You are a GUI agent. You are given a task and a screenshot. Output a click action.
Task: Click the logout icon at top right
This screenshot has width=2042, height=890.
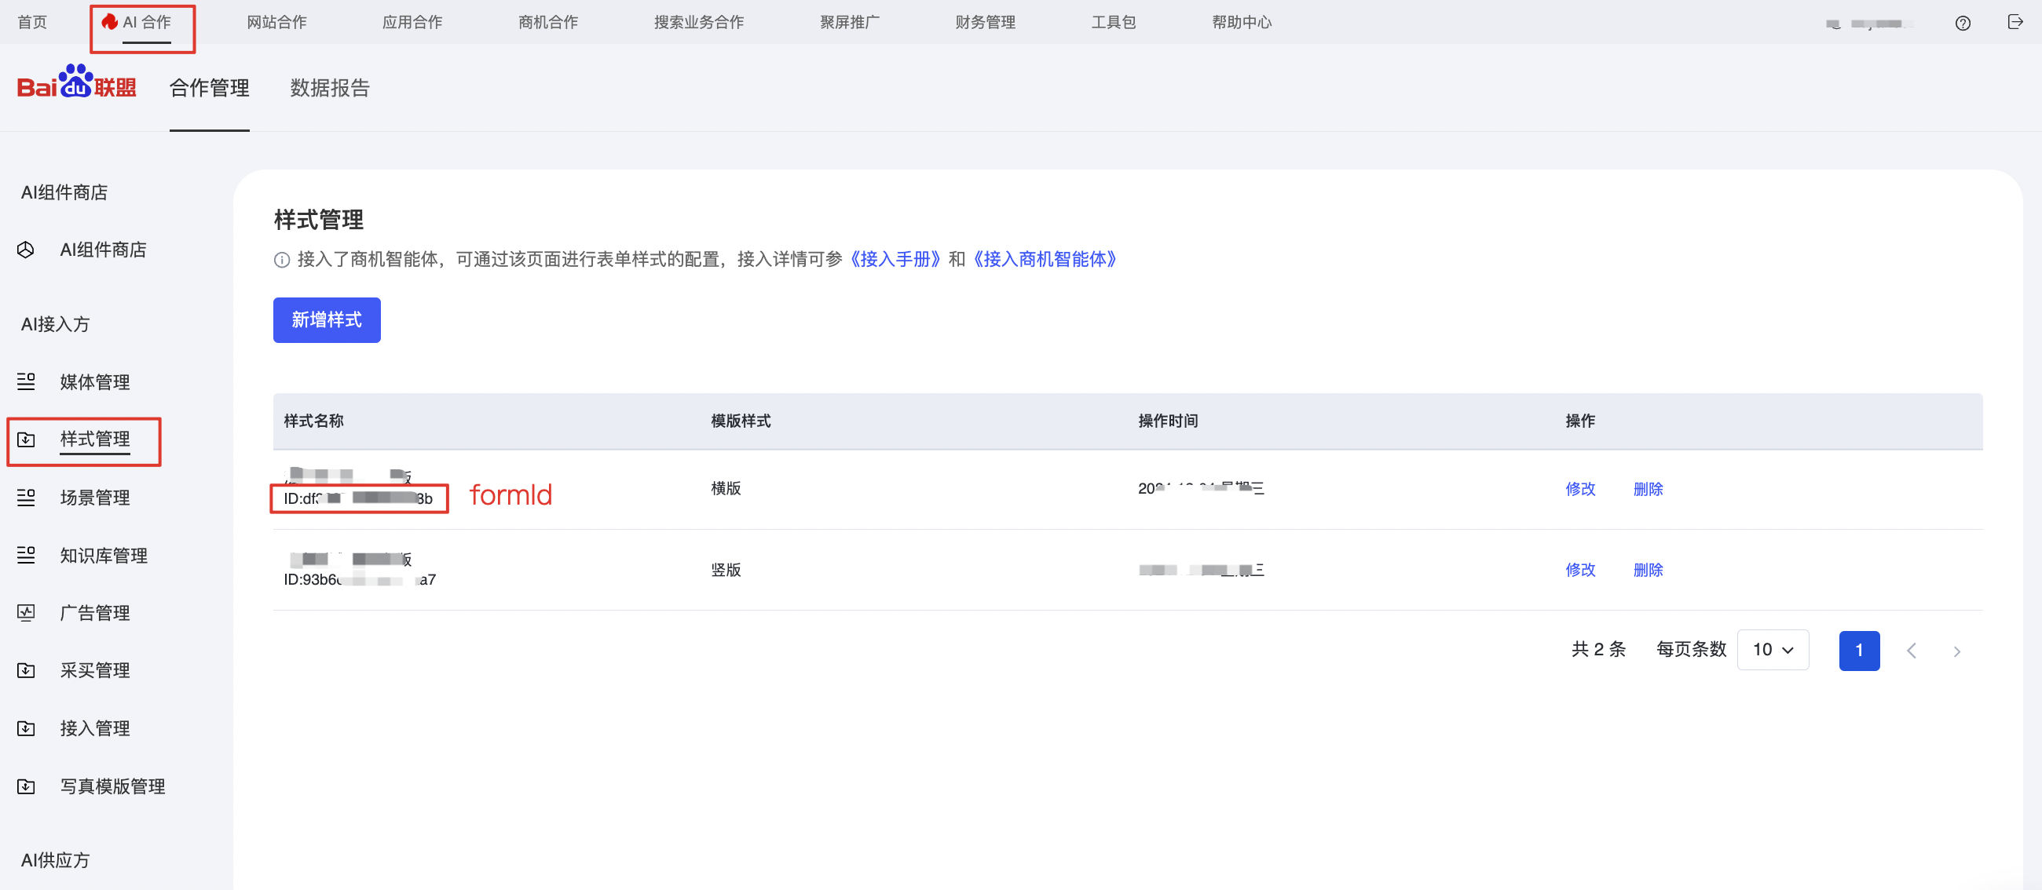(2015, 22)
